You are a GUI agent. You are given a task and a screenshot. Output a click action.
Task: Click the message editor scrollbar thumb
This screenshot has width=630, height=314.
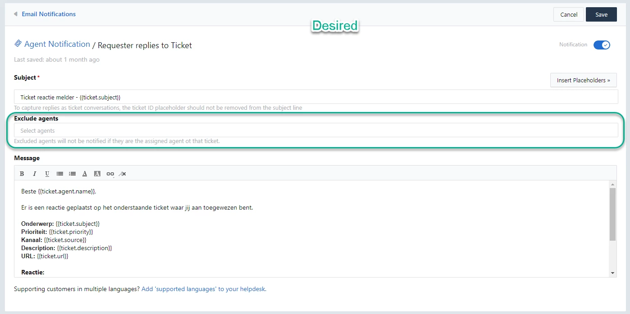click(612, 214)
